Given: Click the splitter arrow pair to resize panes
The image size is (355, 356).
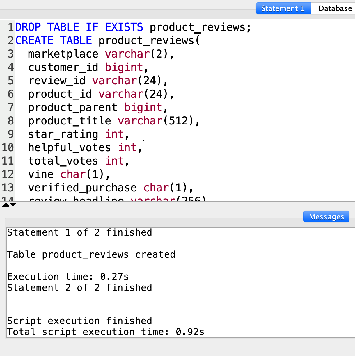Looking at the screenshot, I should [x=9, y=205].
